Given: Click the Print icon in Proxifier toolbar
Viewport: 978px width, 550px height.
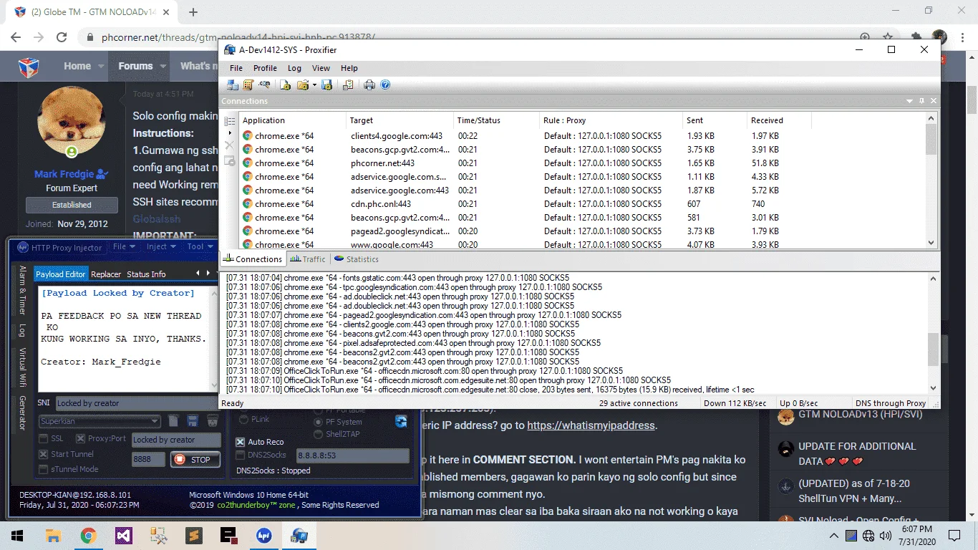Looking at the screenshot, I should click(369, 85).
